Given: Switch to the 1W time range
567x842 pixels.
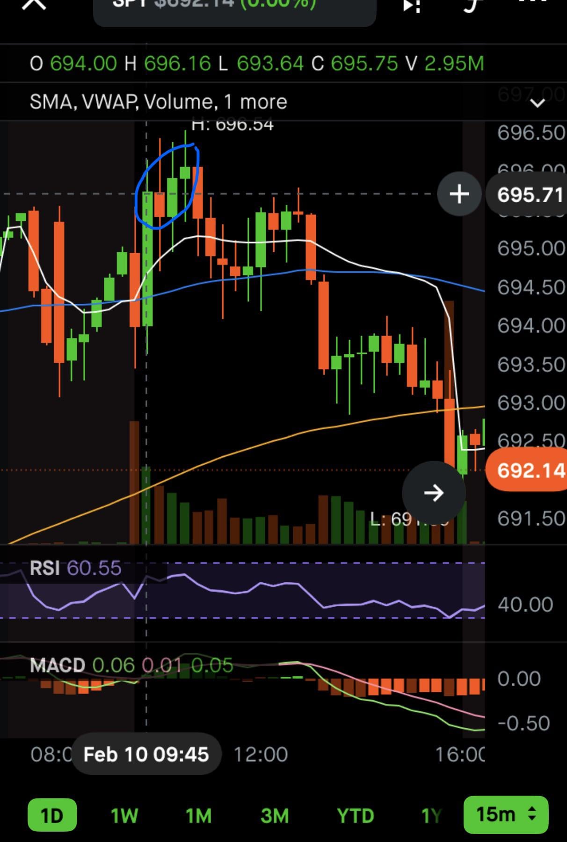Looking at the screenshot, I should [x=124, y=815].
